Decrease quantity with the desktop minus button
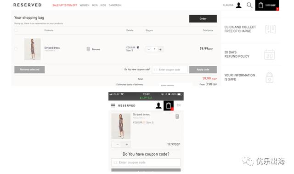Image resolution: width=294 pixels, height=174 pixels. [149, 49]
